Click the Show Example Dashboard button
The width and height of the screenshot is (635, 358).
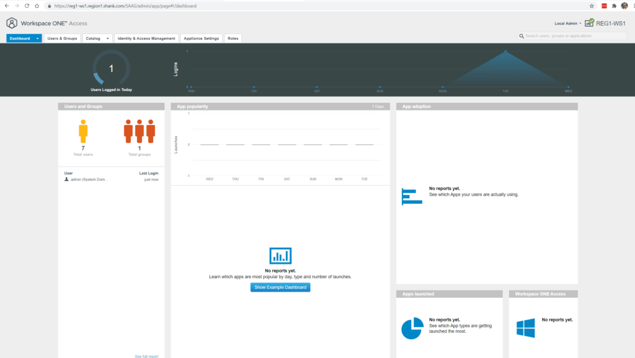pyautogui.click(x=280, y=287)
